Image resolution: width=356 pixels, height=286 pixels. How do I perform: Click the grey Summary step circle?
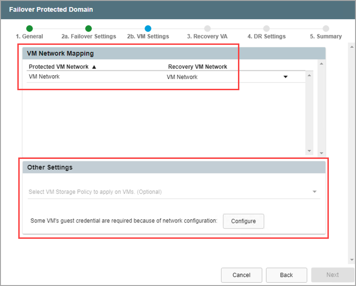pyautogui.click(x=326, y=29)
